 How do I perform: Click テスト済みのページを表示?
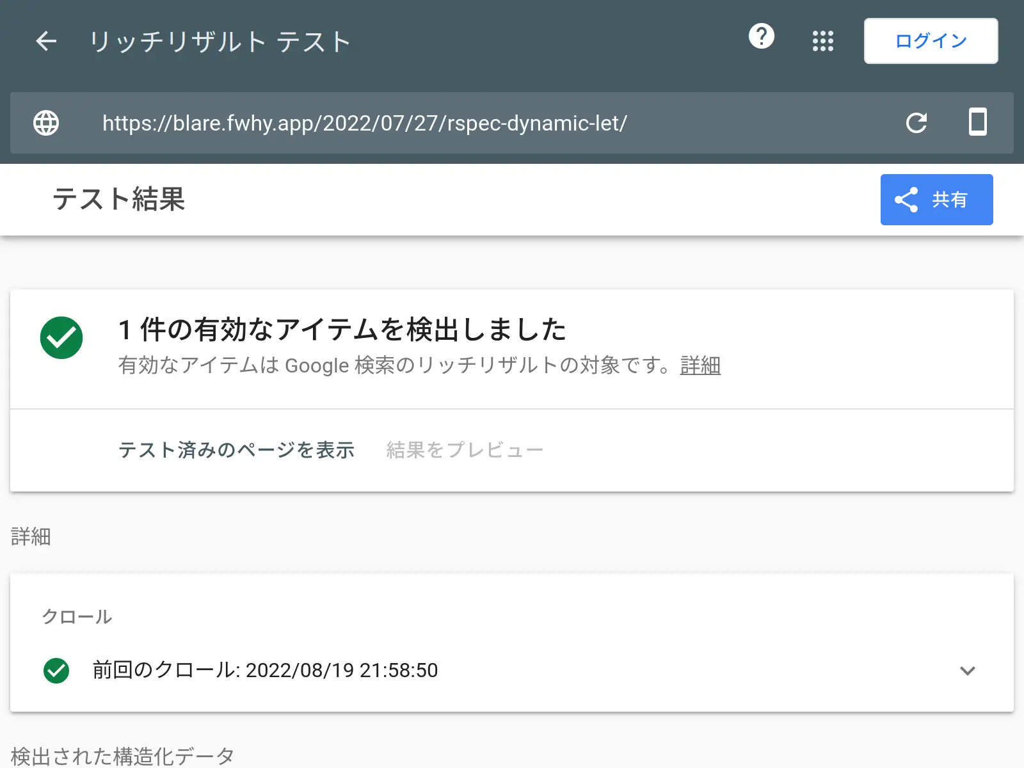(x=236, y=450)
